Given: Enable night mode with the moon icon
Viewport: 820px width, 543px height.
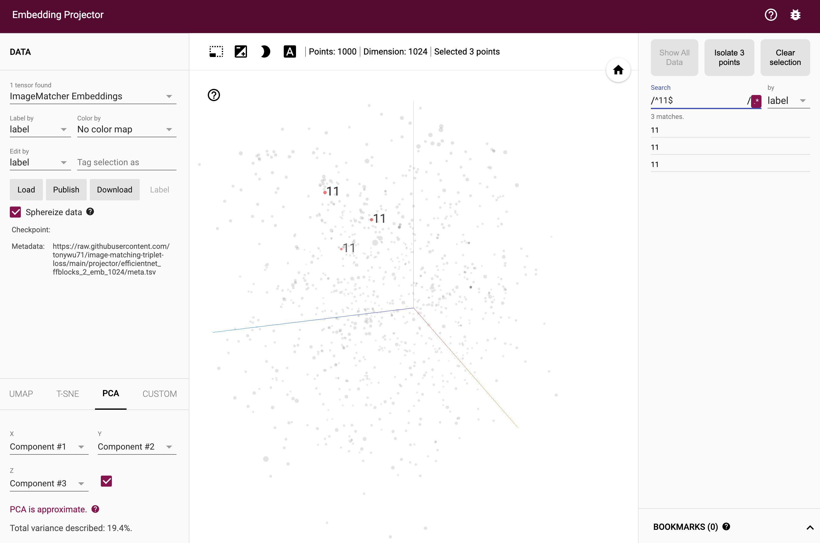Looking at the screenshot, I should point(265,51).
